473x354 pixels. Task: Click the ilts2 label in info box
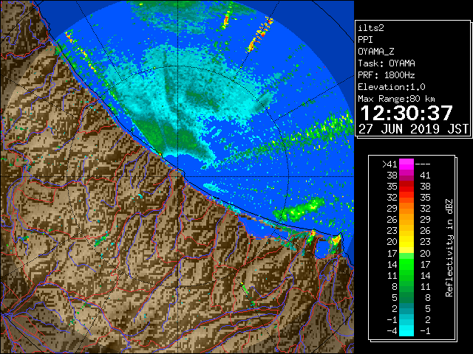click(x=371, y=28)
